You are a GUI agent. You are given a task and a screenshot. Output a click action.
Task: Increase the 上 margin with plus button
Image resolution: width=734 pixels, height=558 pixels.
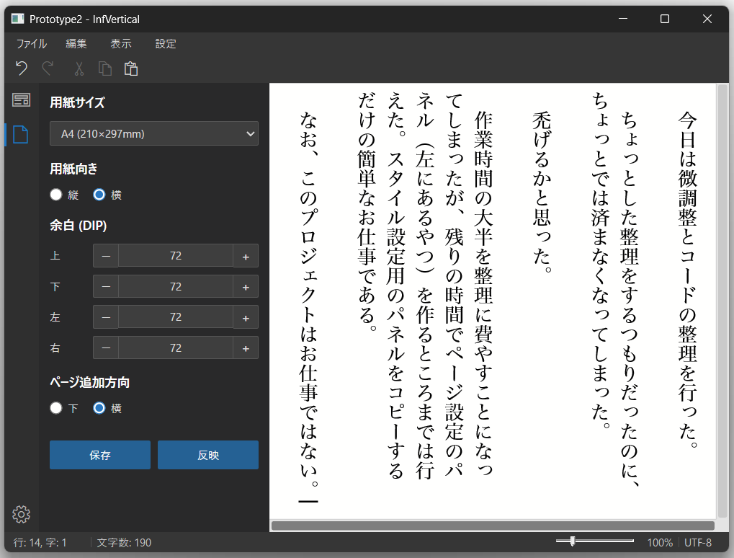tap(246, 256)
